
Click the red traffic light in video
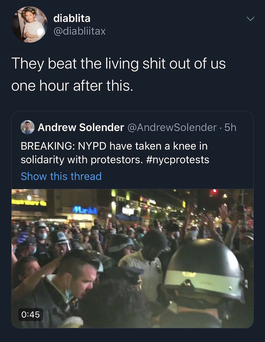coord(213,191)
